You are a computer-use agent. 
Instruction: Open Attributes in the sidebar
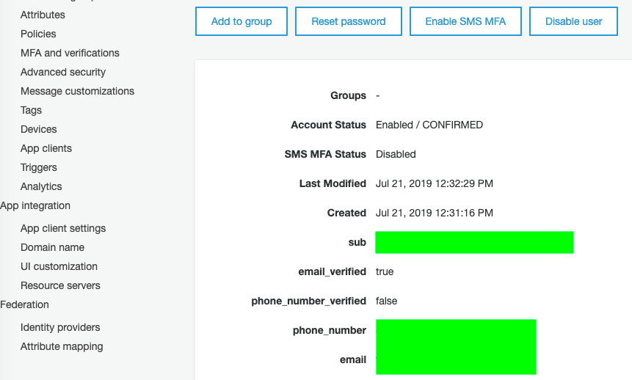pos(43,15)
